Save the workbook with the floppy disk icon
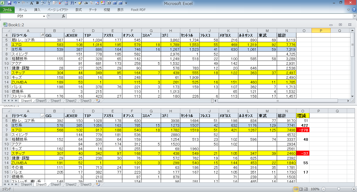 [x=9, y=3]
